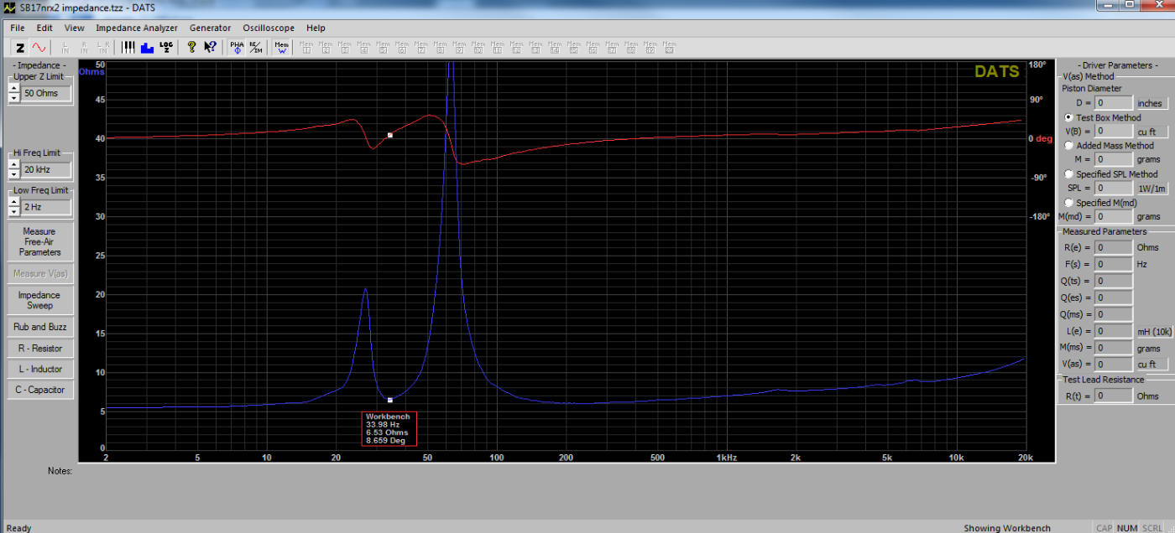The width and height of the screenshot is (1175, 533).
Task: Decrease the Upper Z Limit with down arrow
Action: click(13, 98)
